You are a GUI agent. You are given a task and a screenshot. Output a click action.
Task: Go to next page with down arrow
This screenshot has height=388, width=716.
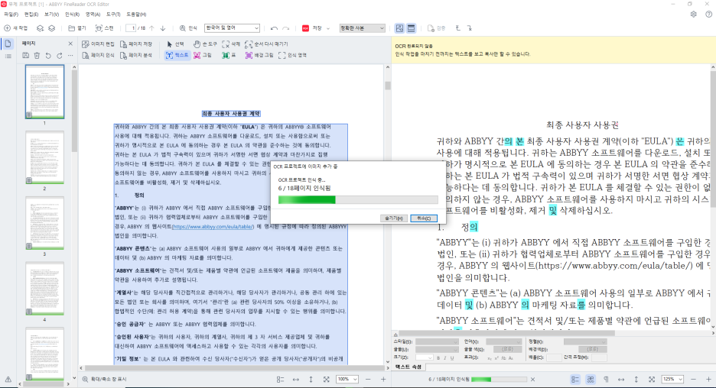click(163, 28)
